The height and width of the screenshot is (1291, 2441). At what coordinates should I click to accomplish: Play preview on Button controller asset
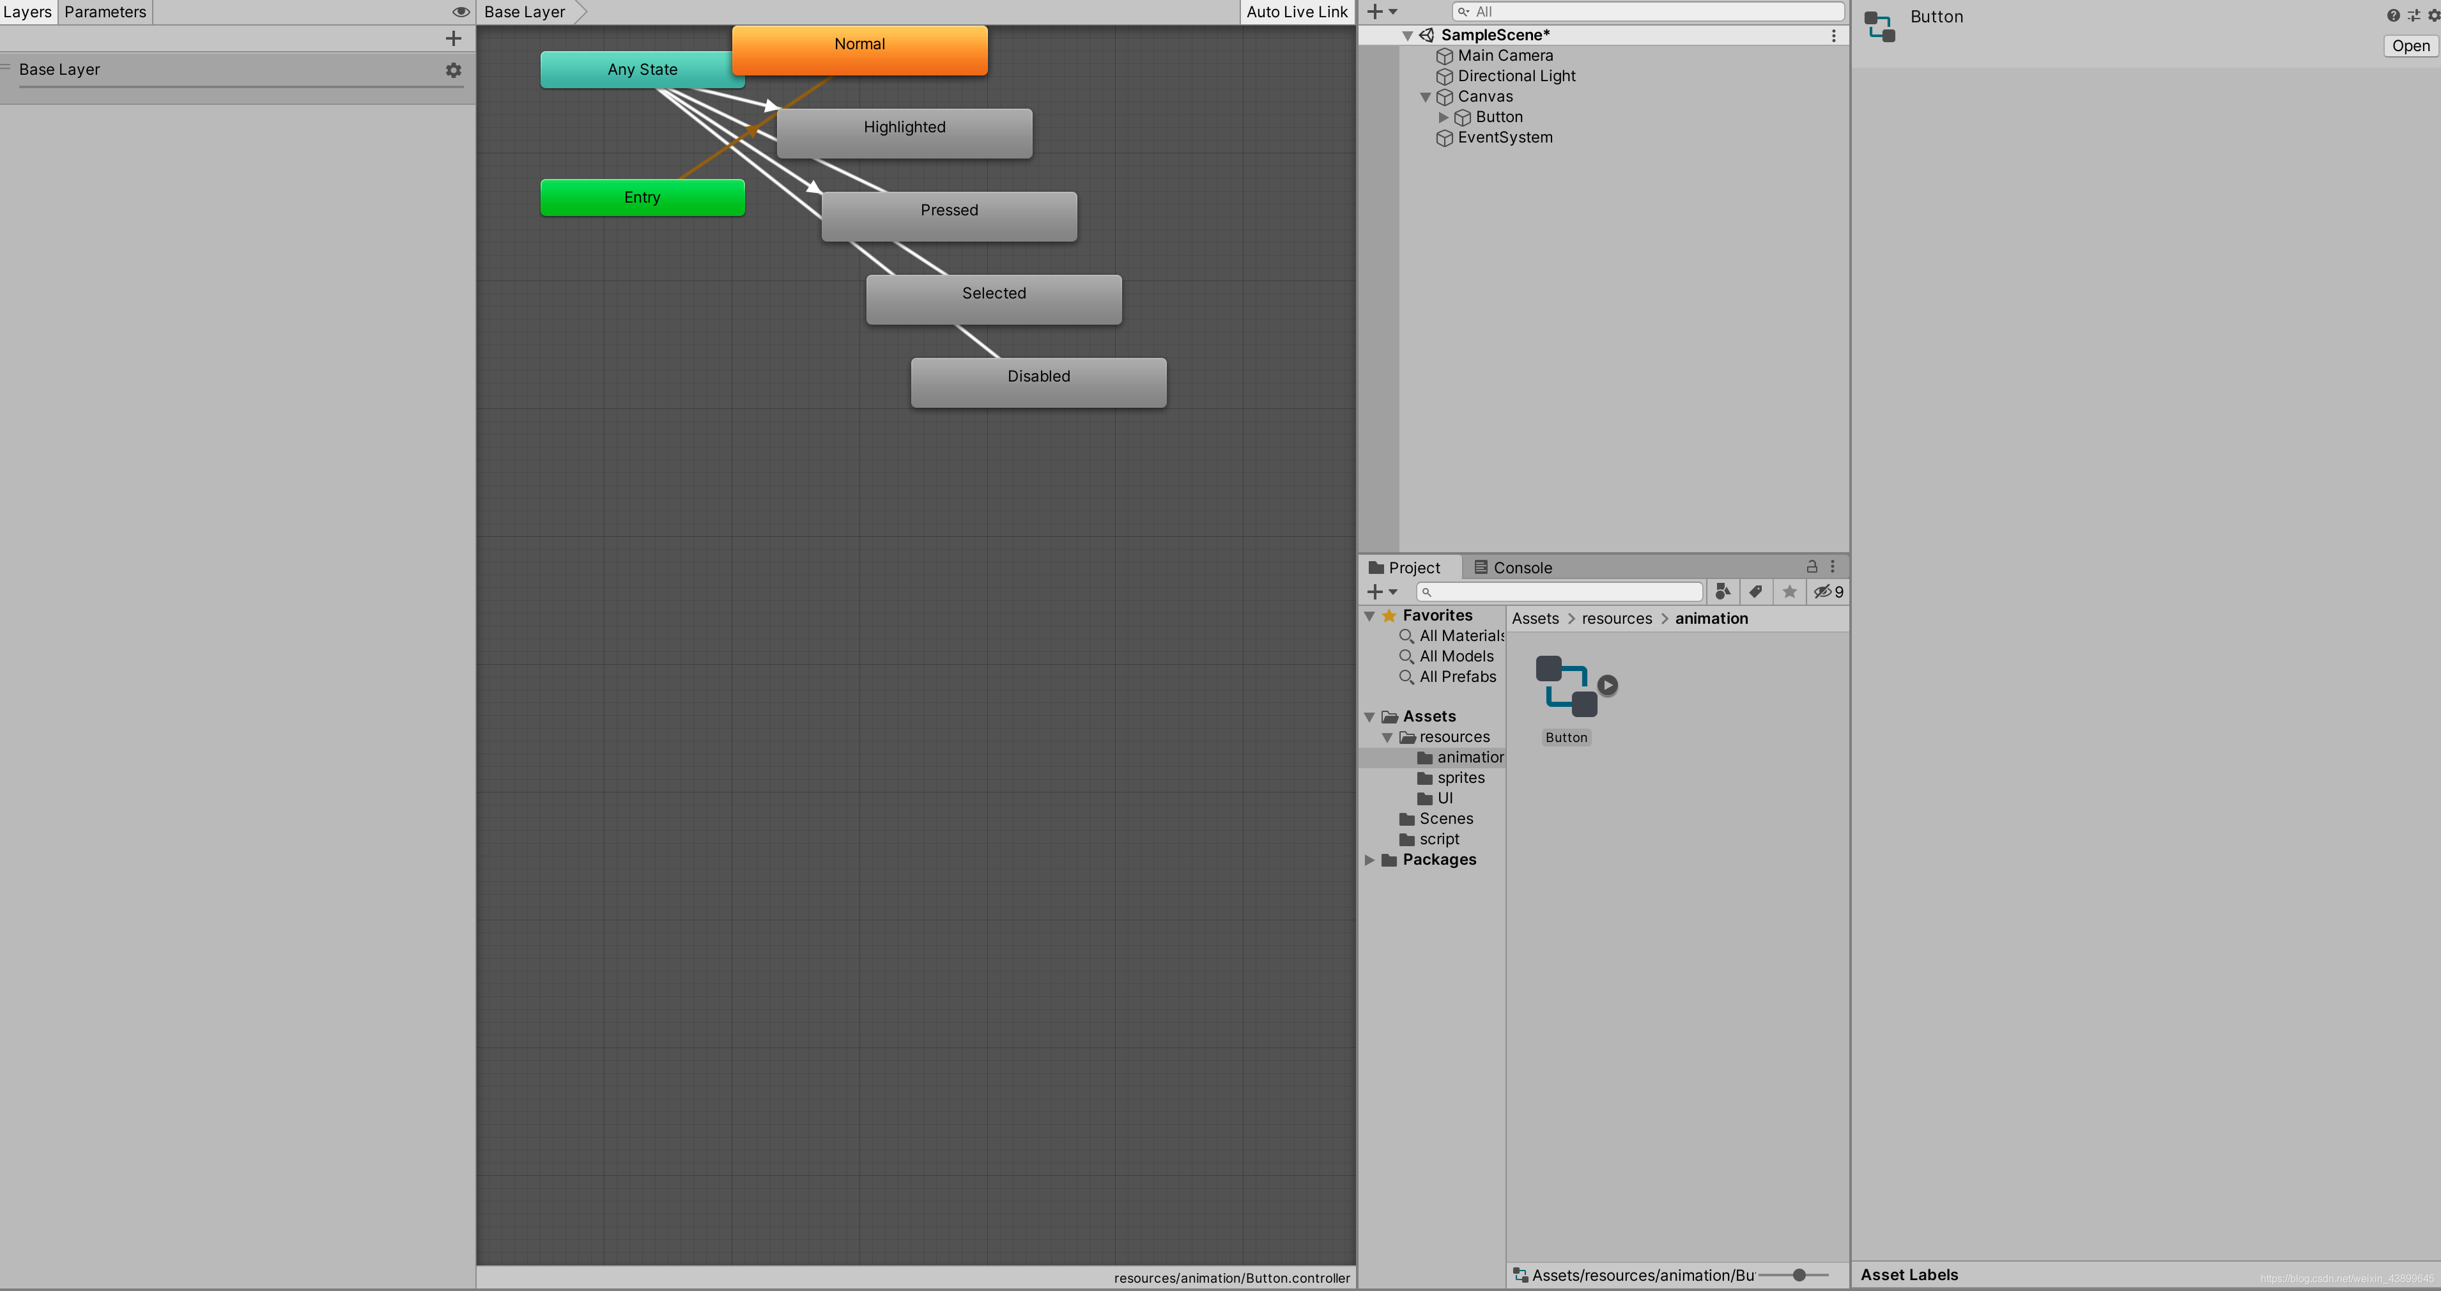click(x=1607, y=684)
